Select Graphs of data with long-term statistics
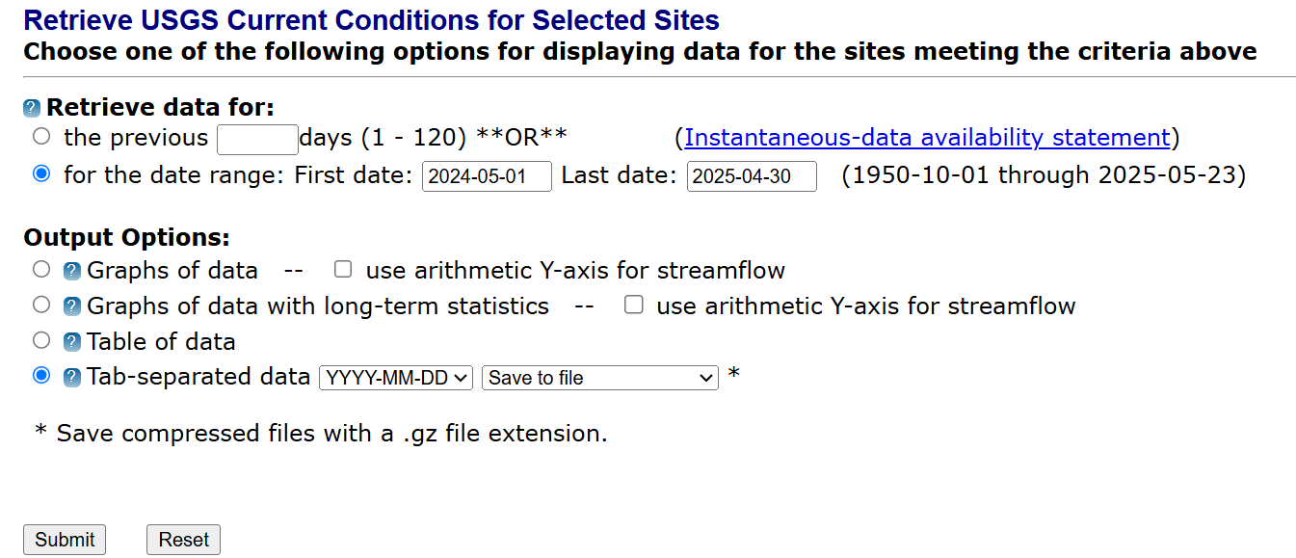 [40, 306]
